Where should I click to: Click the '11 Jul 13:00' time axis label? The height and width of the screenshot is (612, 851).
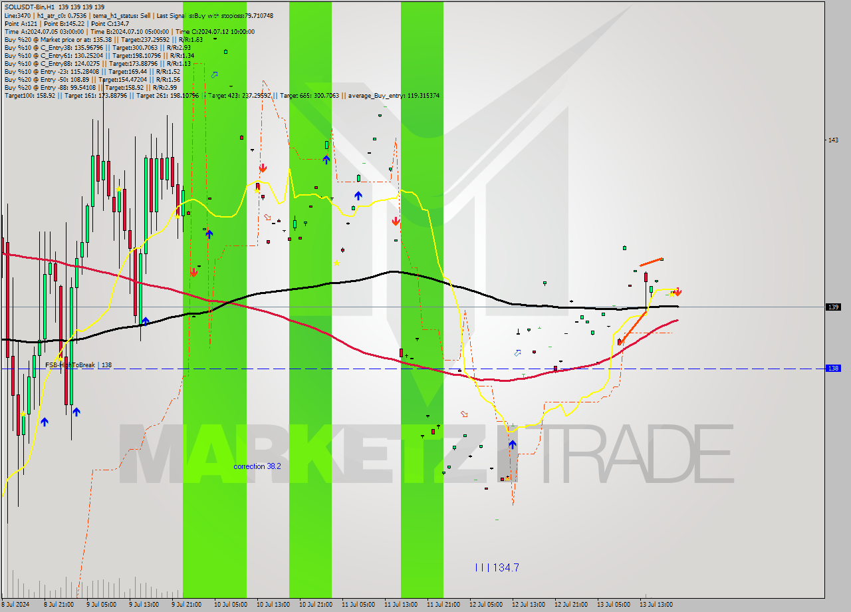coord(400,605)
